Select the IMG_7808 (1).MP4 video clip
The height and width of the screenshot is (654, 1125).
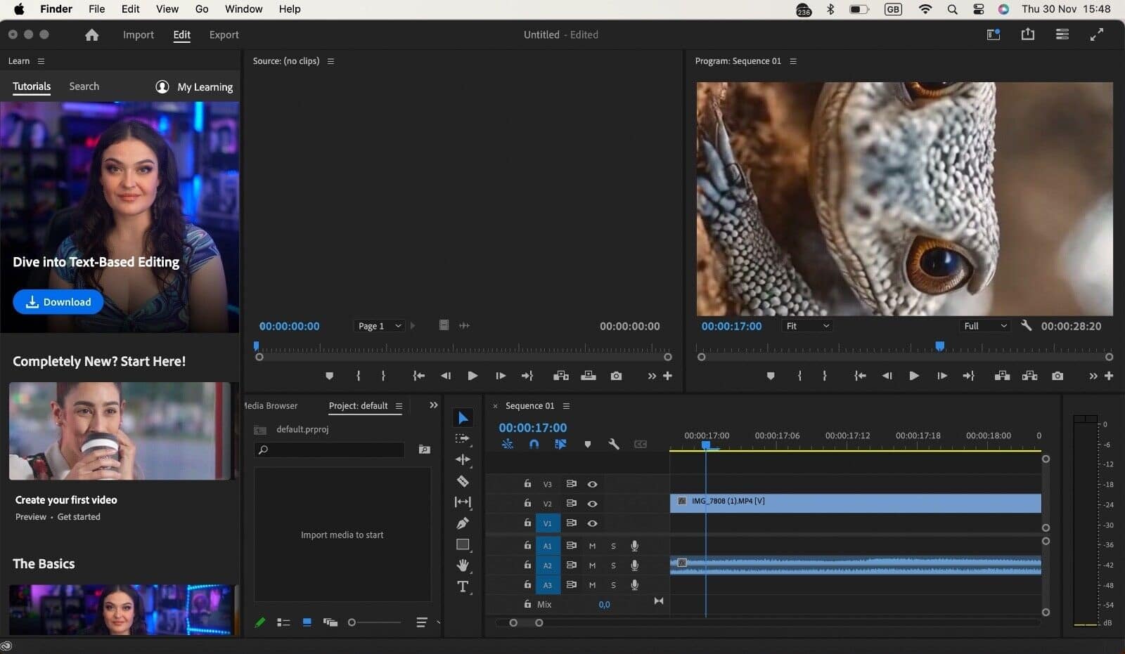click(856, 503)
